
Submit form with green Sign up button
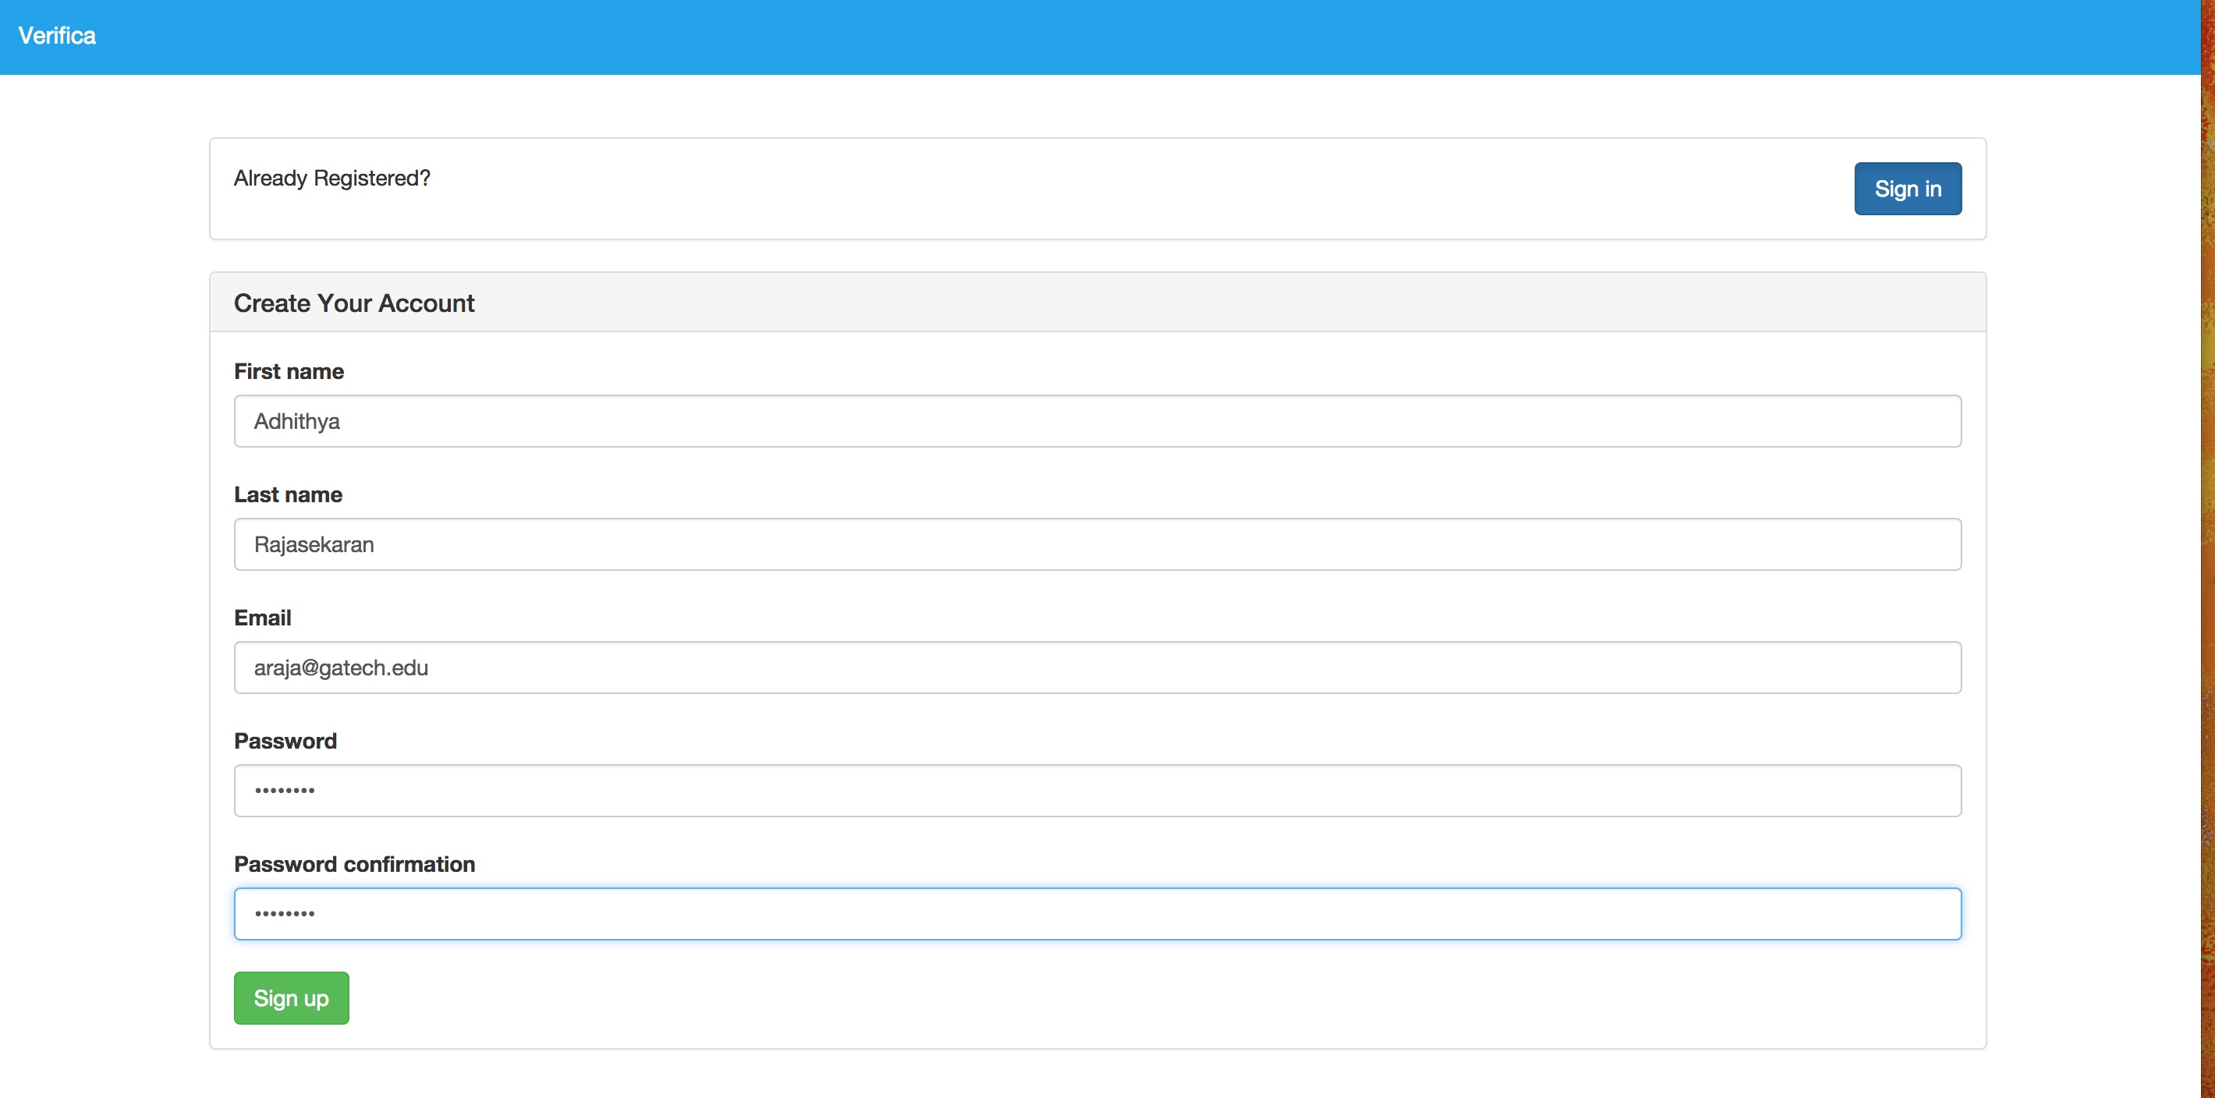click(x=291, y=997)
